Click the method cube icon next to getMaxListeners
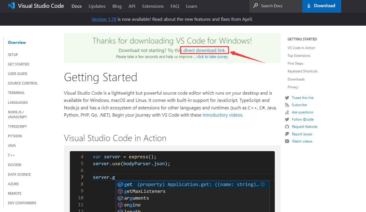Screen dimensions: 366x212 pos(120,191)
